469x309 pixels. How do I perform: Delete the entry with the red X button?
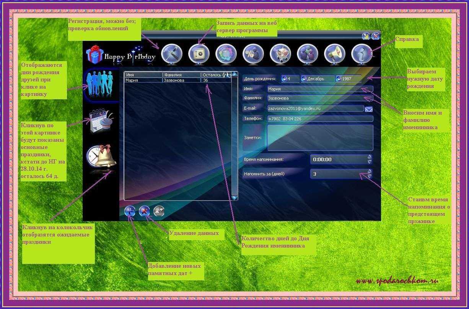coord(144,211)
